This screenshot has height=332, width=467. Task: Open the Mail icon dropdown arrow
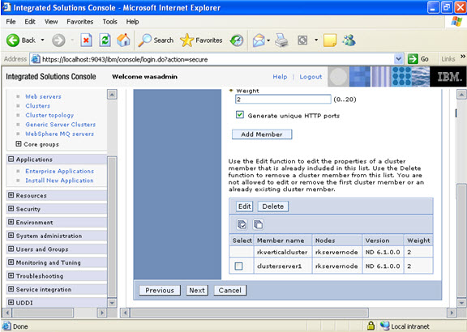pyautogui.click(x=268, y=40)
